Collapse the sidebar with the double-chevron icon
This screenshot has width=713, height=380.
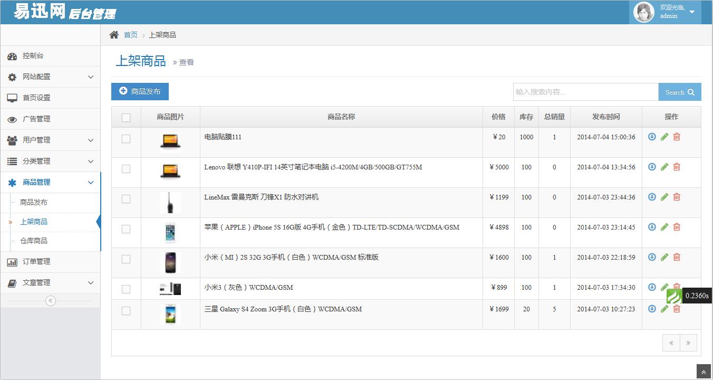[51, 301]
